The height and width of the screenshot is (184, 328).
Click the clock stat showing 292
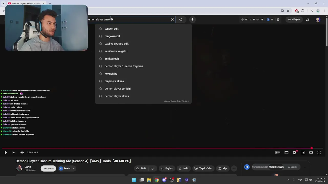(245, 19)
